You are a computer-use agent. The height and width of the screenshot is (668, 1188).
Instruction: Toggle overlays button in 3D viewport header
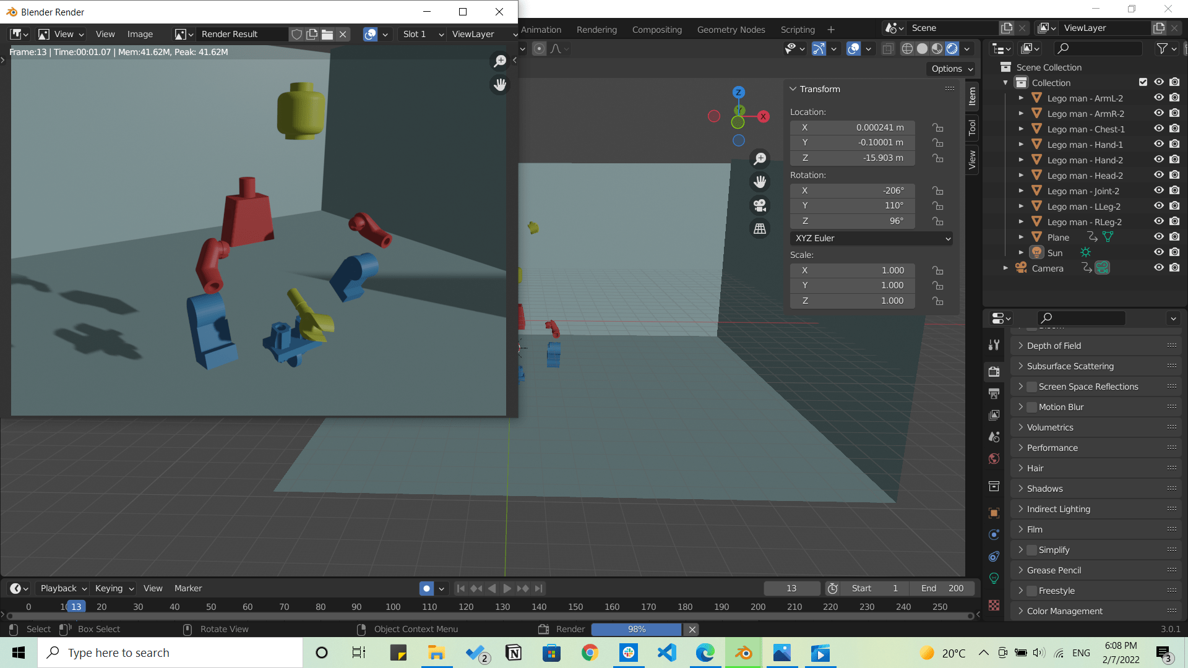[853, 49]
